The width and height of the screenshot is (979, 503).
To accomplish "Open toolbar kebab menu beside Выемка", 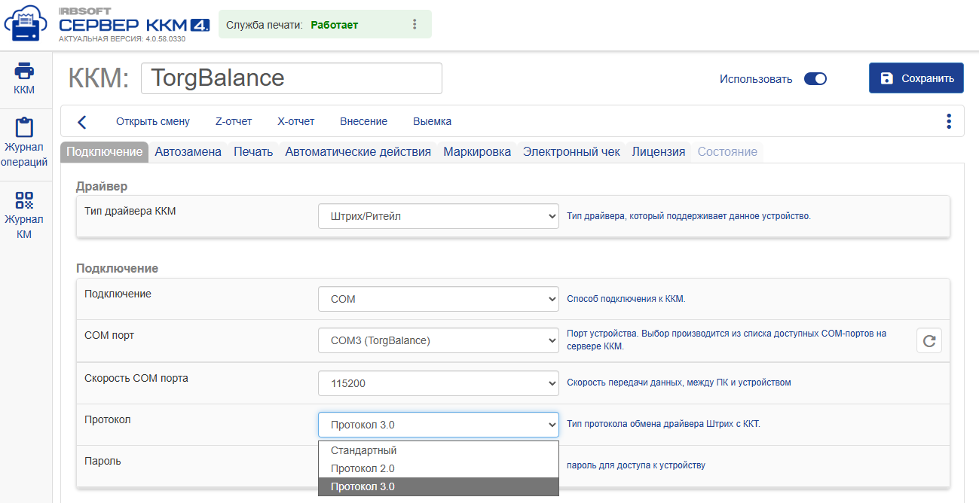I will point(948,121).
